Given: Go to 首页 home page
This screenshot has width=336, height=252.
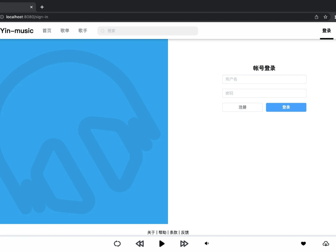Looking at the screenshot, I should pos(47,31).
